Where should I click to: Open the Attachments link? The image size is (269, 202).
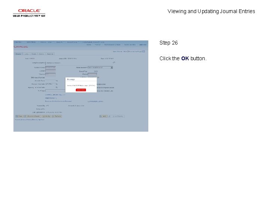pyautogui.click(x=51, y=98)
